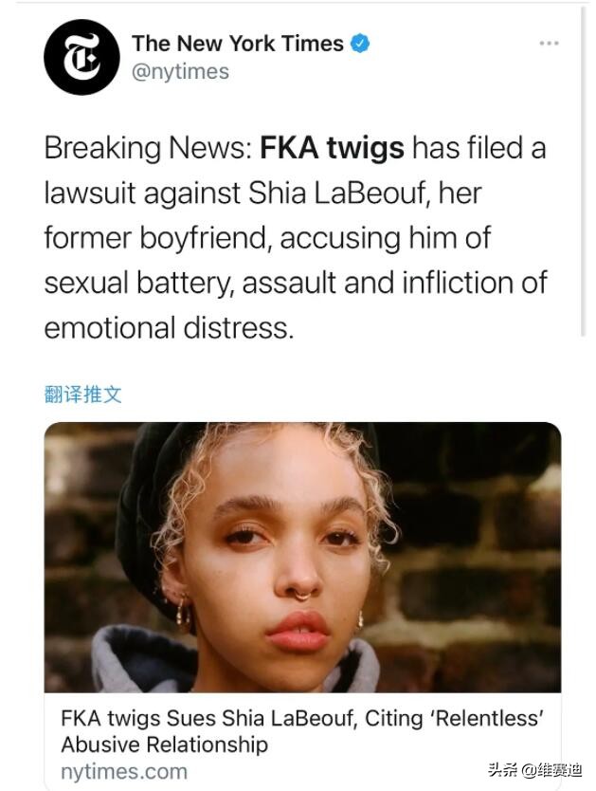Open the three-dot more options menu

(x=549, y=44)
